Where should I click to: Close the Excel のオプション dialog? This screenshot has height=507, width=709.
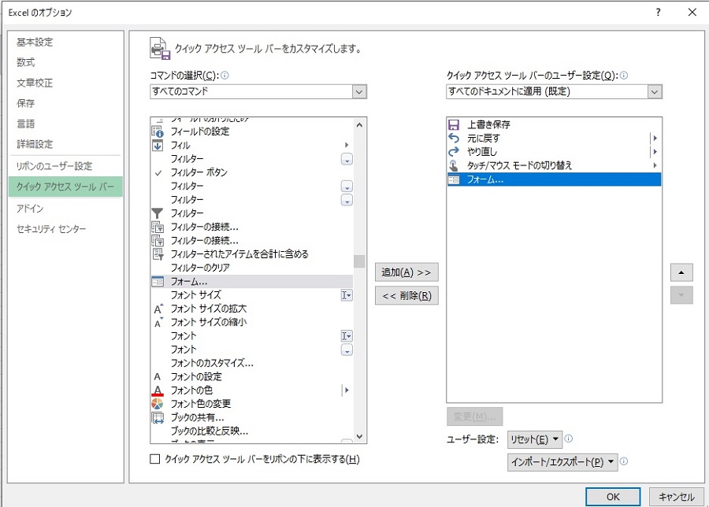coord(692,12)
